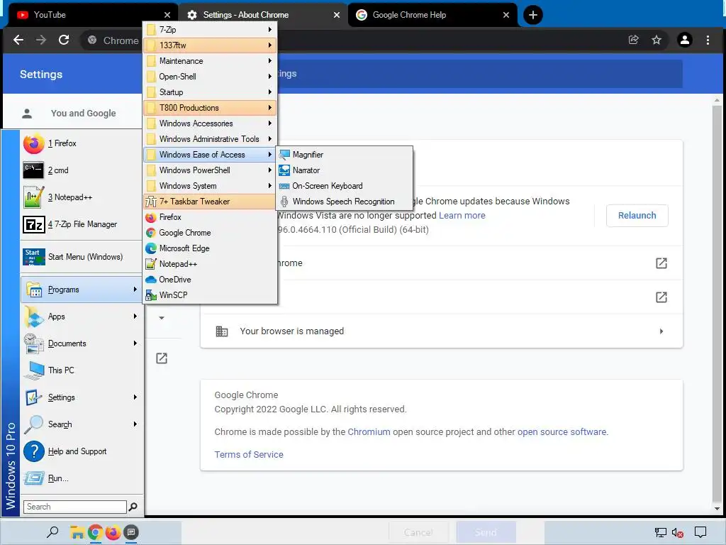This screenshot has width=726, height=545.
Task: Launch WinSCP
Action: click(210, 295)
